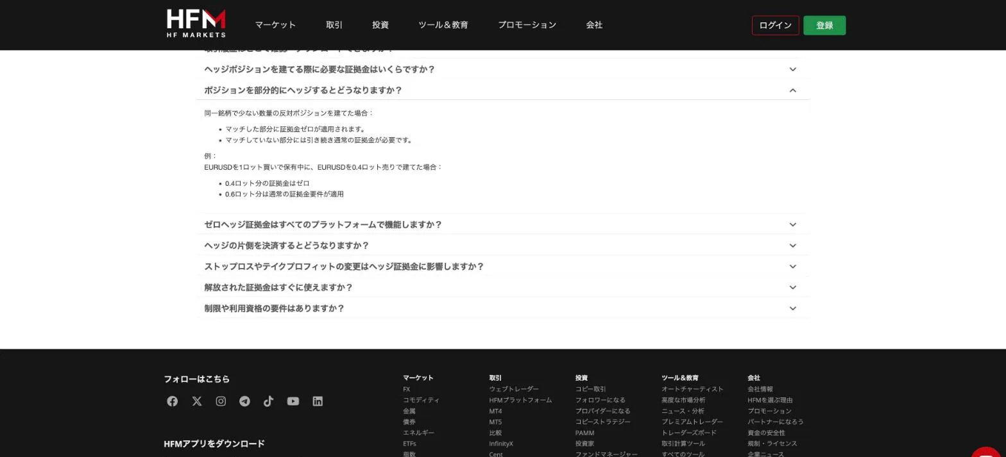Open the Instagram social icon

(221, 401)
